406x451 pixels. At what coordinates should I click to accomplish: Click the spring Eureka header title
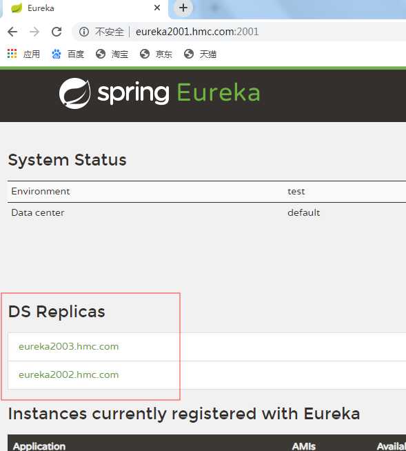click(179, 93)
